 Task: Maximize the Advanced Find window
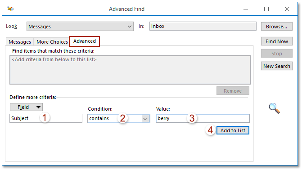click(x=266, y=9)
